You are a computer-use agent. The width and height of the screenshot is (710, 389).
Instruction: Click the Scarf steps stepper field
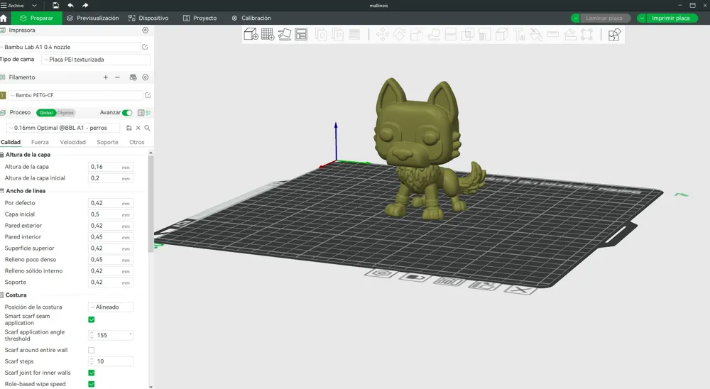111,361
